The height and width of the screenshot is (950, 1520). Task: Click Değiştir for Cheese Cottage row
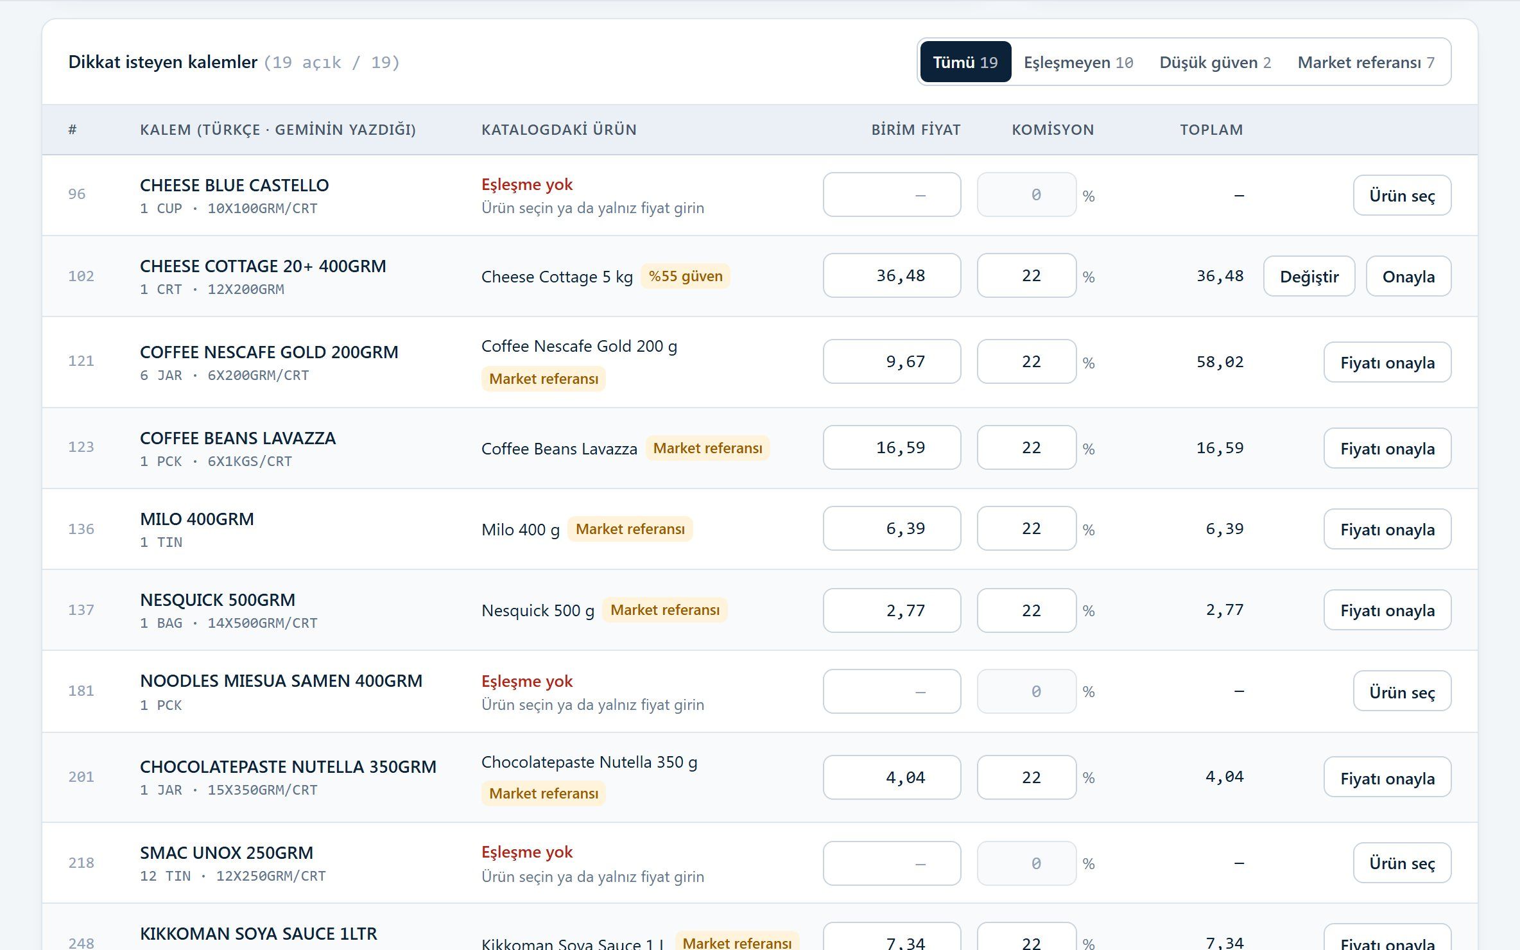click(x=1309, y=276)
